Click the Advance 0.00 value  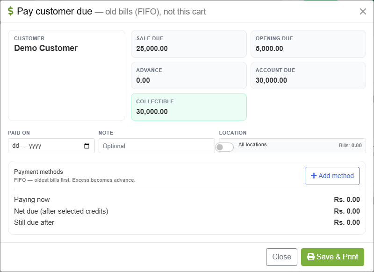pos(143,80)
